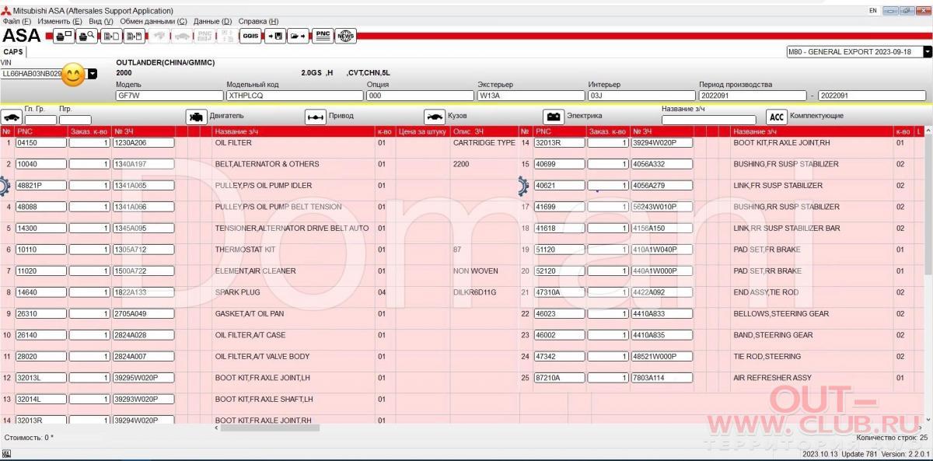933x461 pixels.
Task: Open the Вид menu
Action: 101,22
